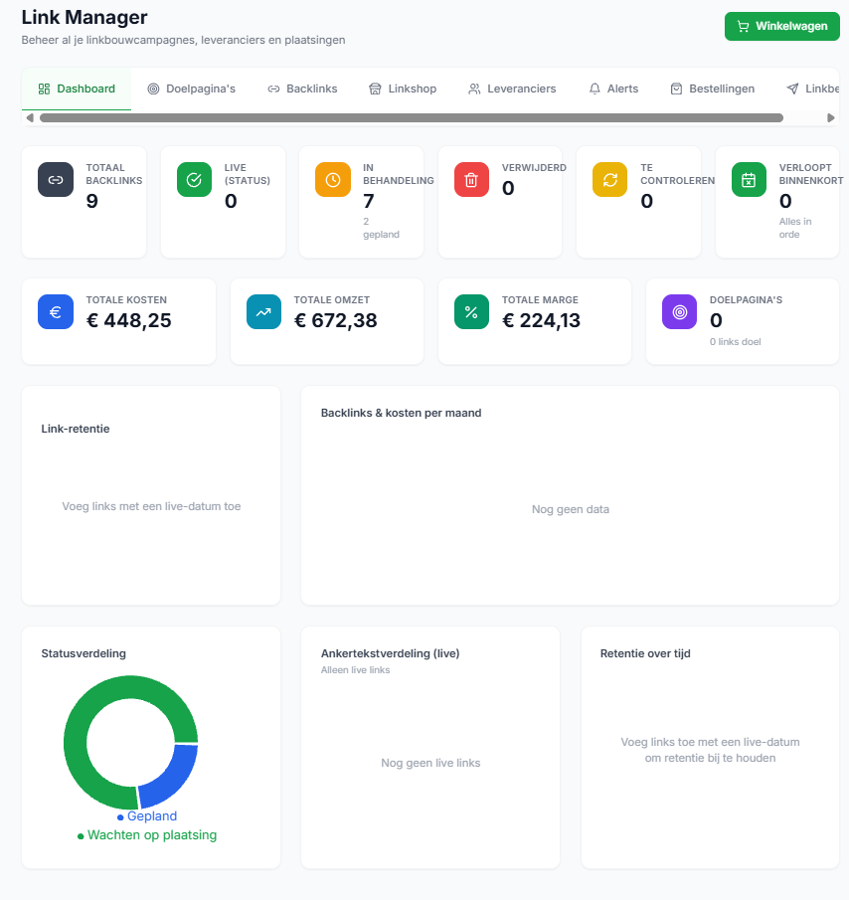849x900 pixels.
Task: Click the orange clock icon In Behandeling
Action: pos(333,180)
